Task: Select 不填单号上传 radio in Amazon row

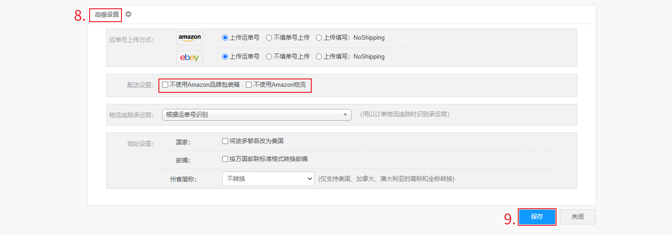Action: 269,38
